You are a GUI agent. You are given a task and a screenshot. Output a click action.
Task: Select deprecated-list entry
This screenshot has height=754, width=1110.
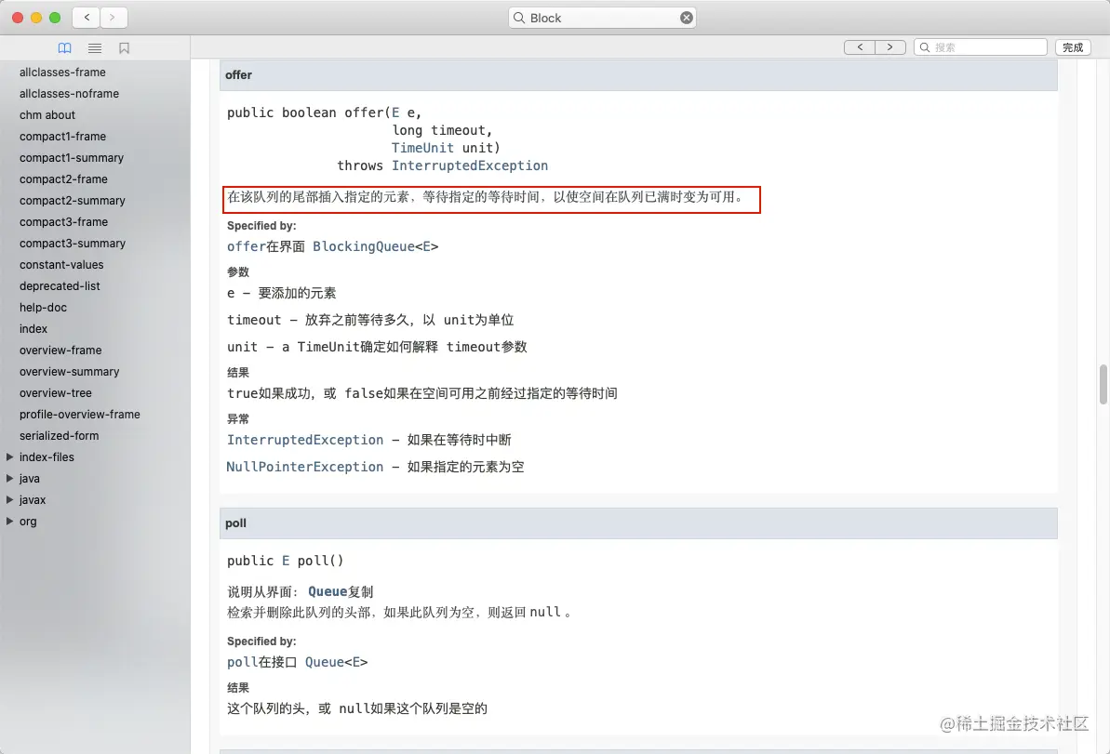(x=60, y=285)
